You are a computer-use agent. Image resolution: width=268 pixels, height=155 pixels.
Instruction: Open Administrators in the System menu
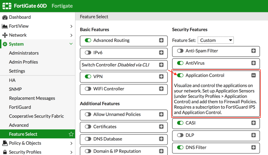tap(24, 53)
